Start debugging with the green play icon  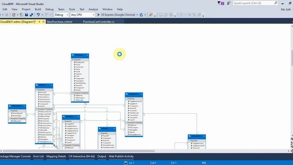[x=98, y=15]
